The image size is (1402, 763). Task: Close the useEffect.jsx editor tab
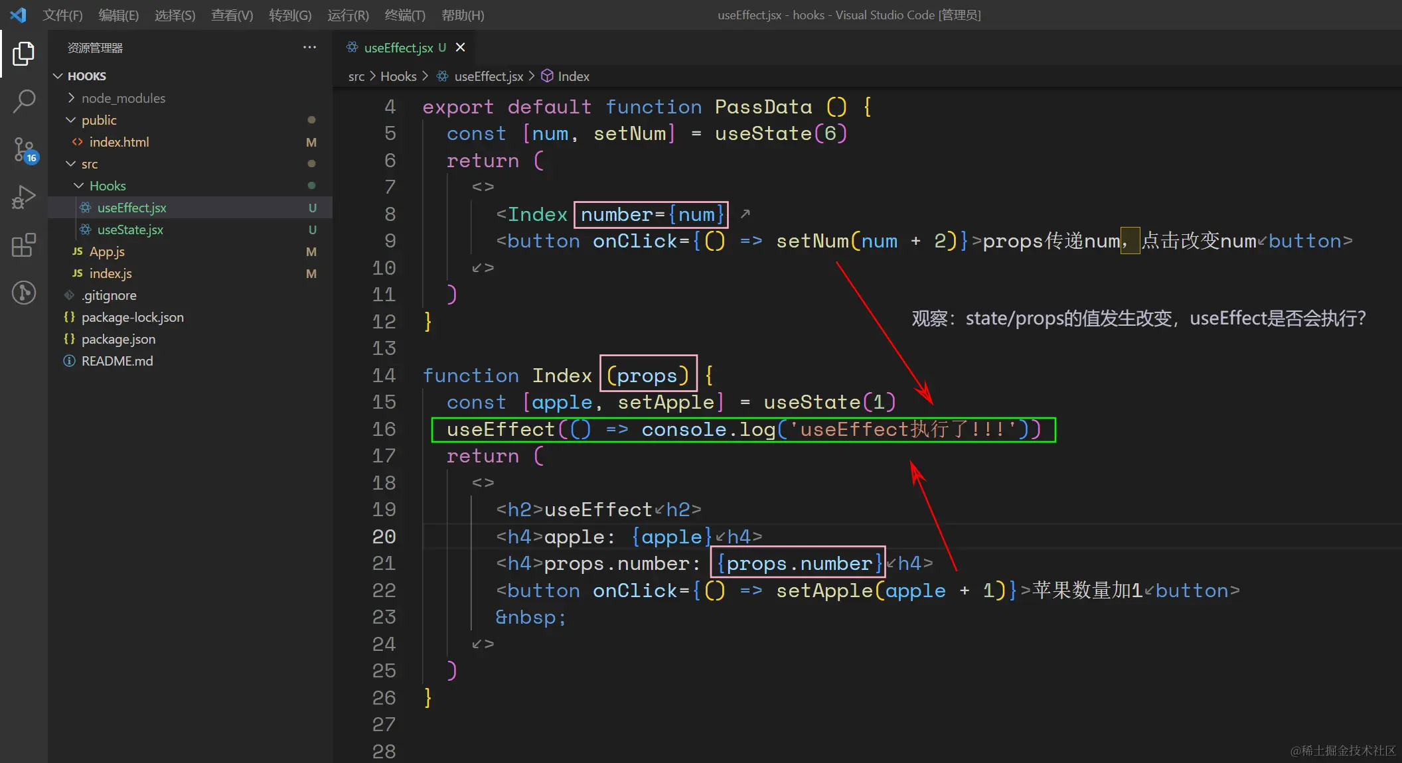[x=460, y=47]
